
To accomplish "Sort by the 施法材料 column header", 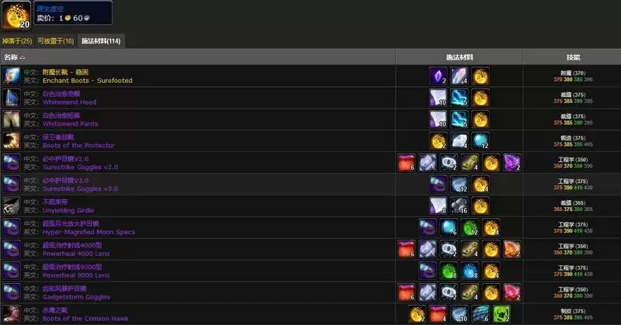I will [460, 57].
